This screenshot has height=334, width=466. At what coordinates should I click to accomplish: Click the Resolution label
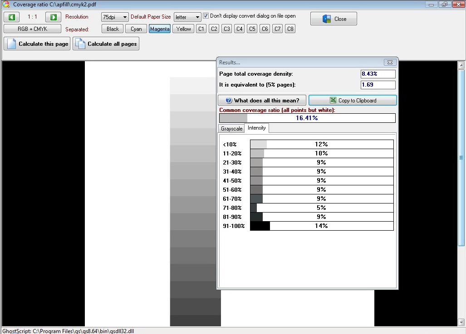coord(77,17)
